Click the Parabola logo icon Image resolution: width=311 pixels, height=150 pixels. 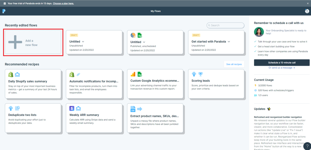(4, 11)
